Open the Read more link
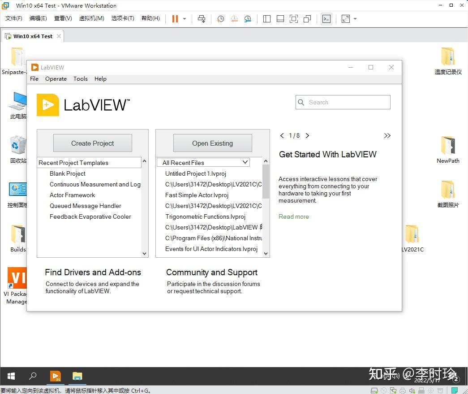Viewport: 468px width, 394px height. pyautogui.click(x=293, y=216)
